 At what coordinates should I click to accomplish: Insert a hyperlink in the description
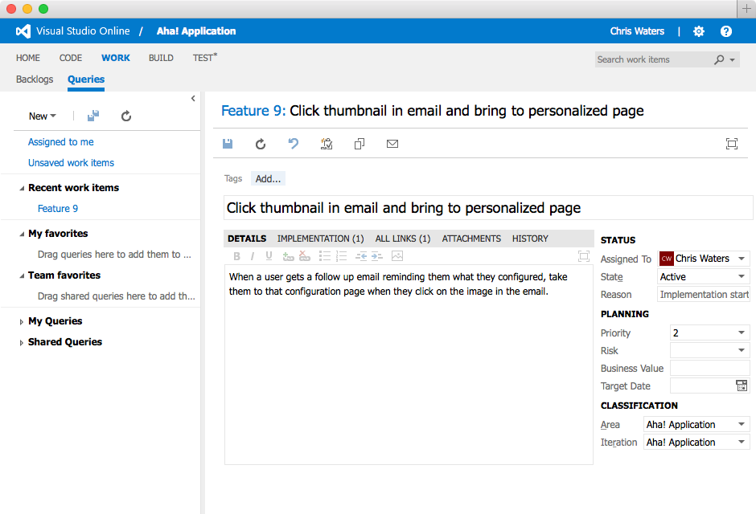click(288, 256)
